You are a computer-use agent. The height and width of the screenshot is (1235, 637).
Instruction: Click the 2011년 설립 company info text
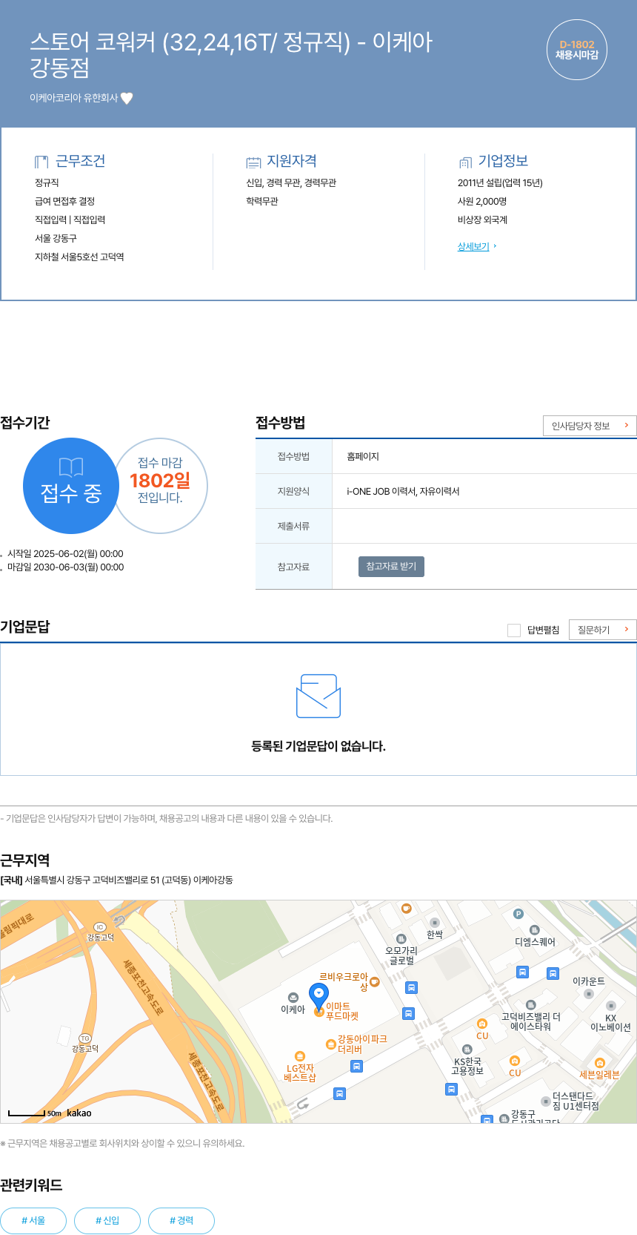click(500, 183)
